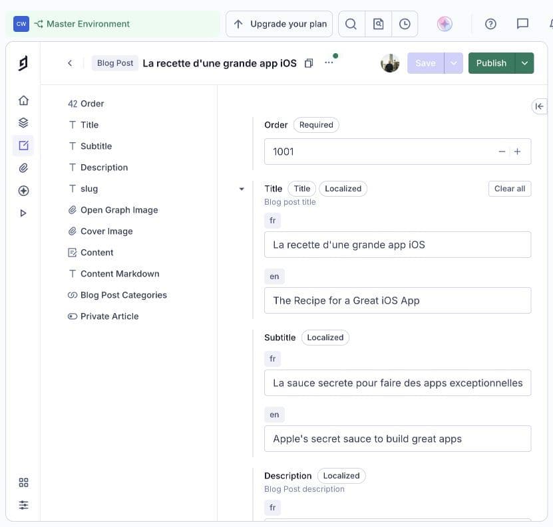
Task: Open the chat feedback icon
Action: tap(522, 24)
